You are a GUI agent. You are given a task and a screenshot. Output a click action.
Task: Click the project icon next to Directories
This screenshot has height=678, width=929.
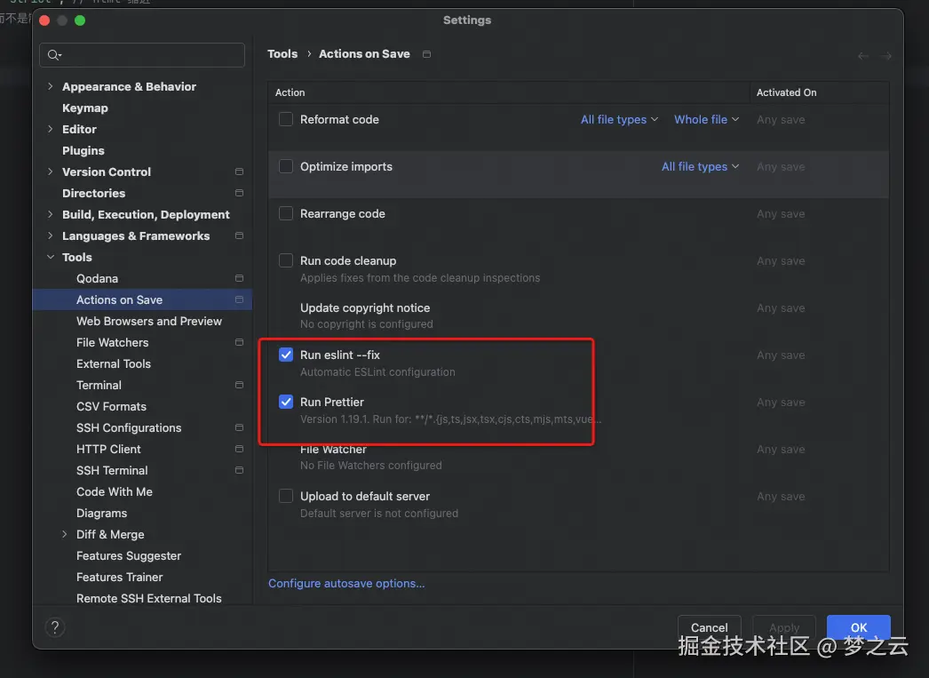click(x=240, y=193)
